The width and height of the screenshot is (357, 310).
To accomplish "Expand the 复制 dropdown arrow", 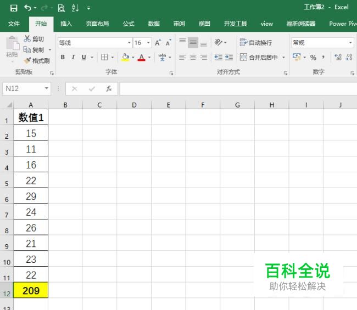I will [50, 50].
